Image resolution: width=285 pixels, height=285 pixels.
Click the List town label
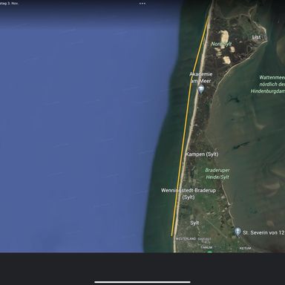pyautogui.click(x=257, y=37)
